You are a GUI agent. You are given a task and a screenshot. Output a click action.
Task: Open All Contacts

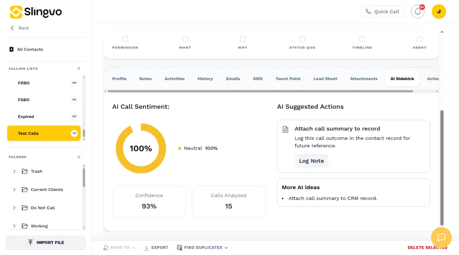click(x=26, y=49)
